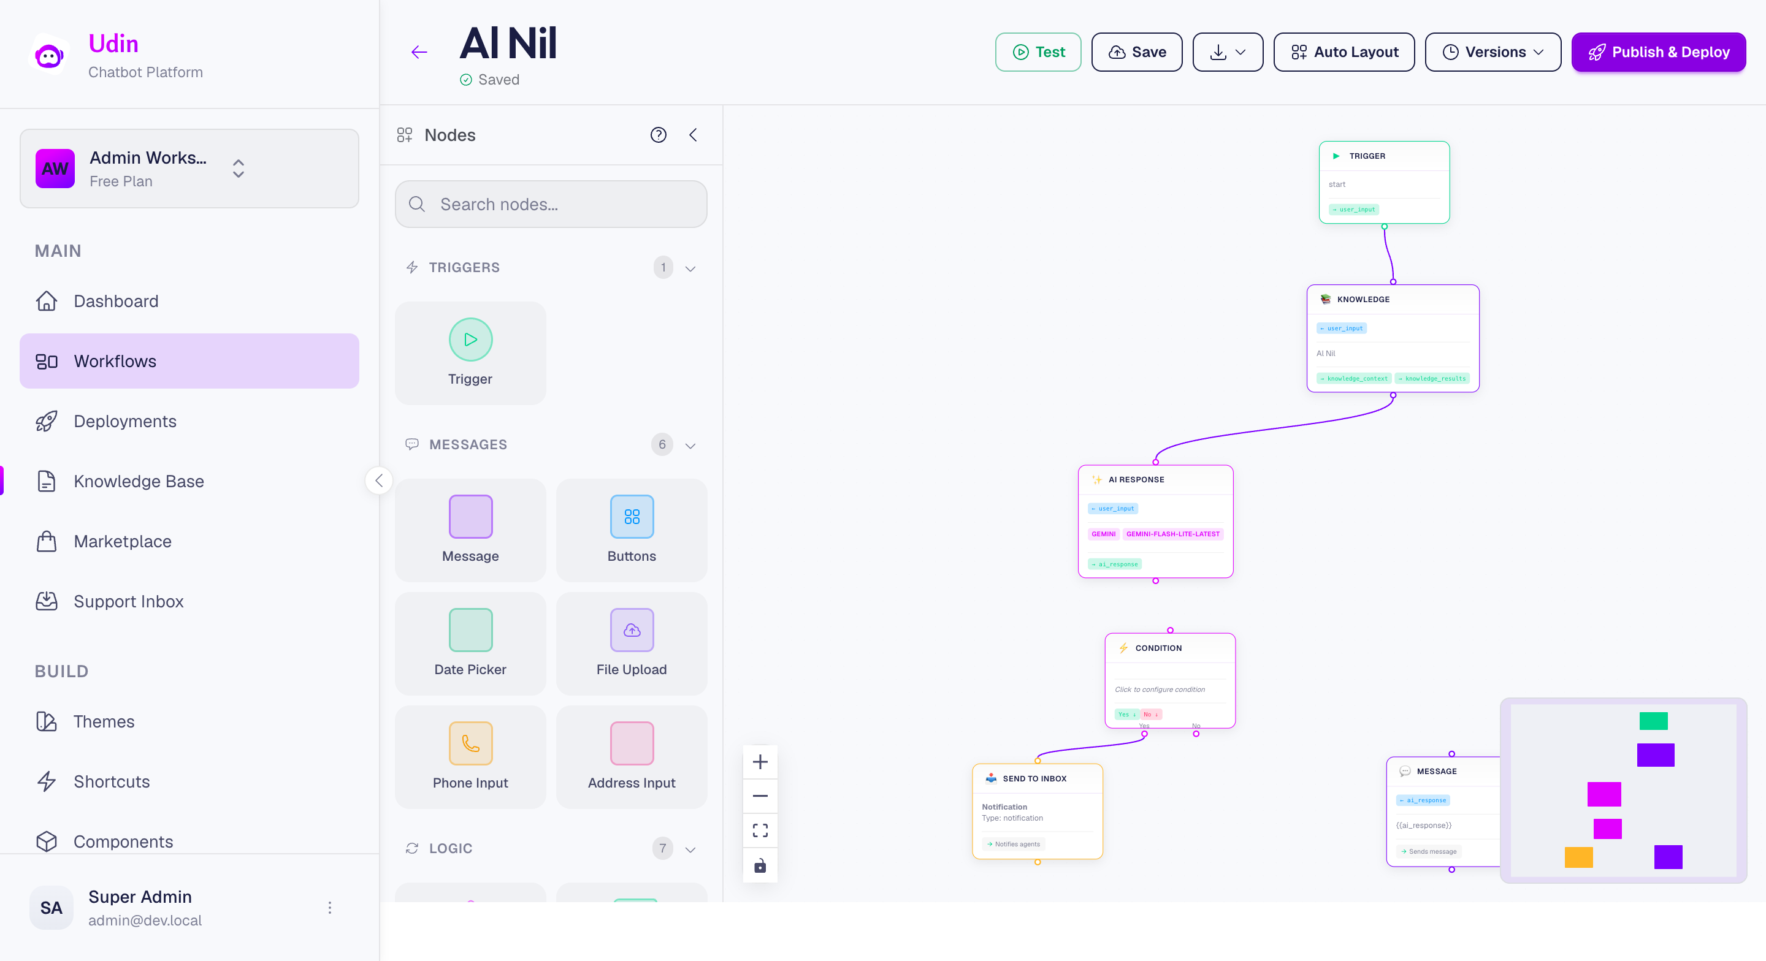Image resolution: width=1766 pixels, height=961 pixels.
Task: Click the search nodes field
Action: click(551, 204)
